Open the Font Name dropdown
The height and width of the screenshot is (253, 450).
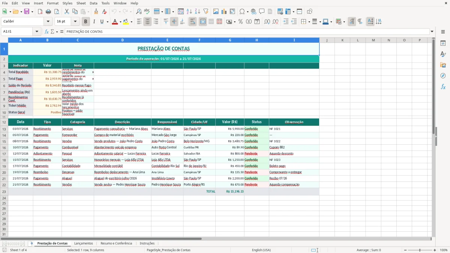48,22
